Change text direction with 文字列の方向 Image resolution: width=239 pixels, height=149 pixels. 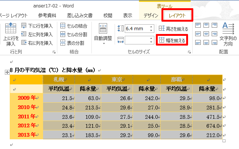tap(228, 34)
